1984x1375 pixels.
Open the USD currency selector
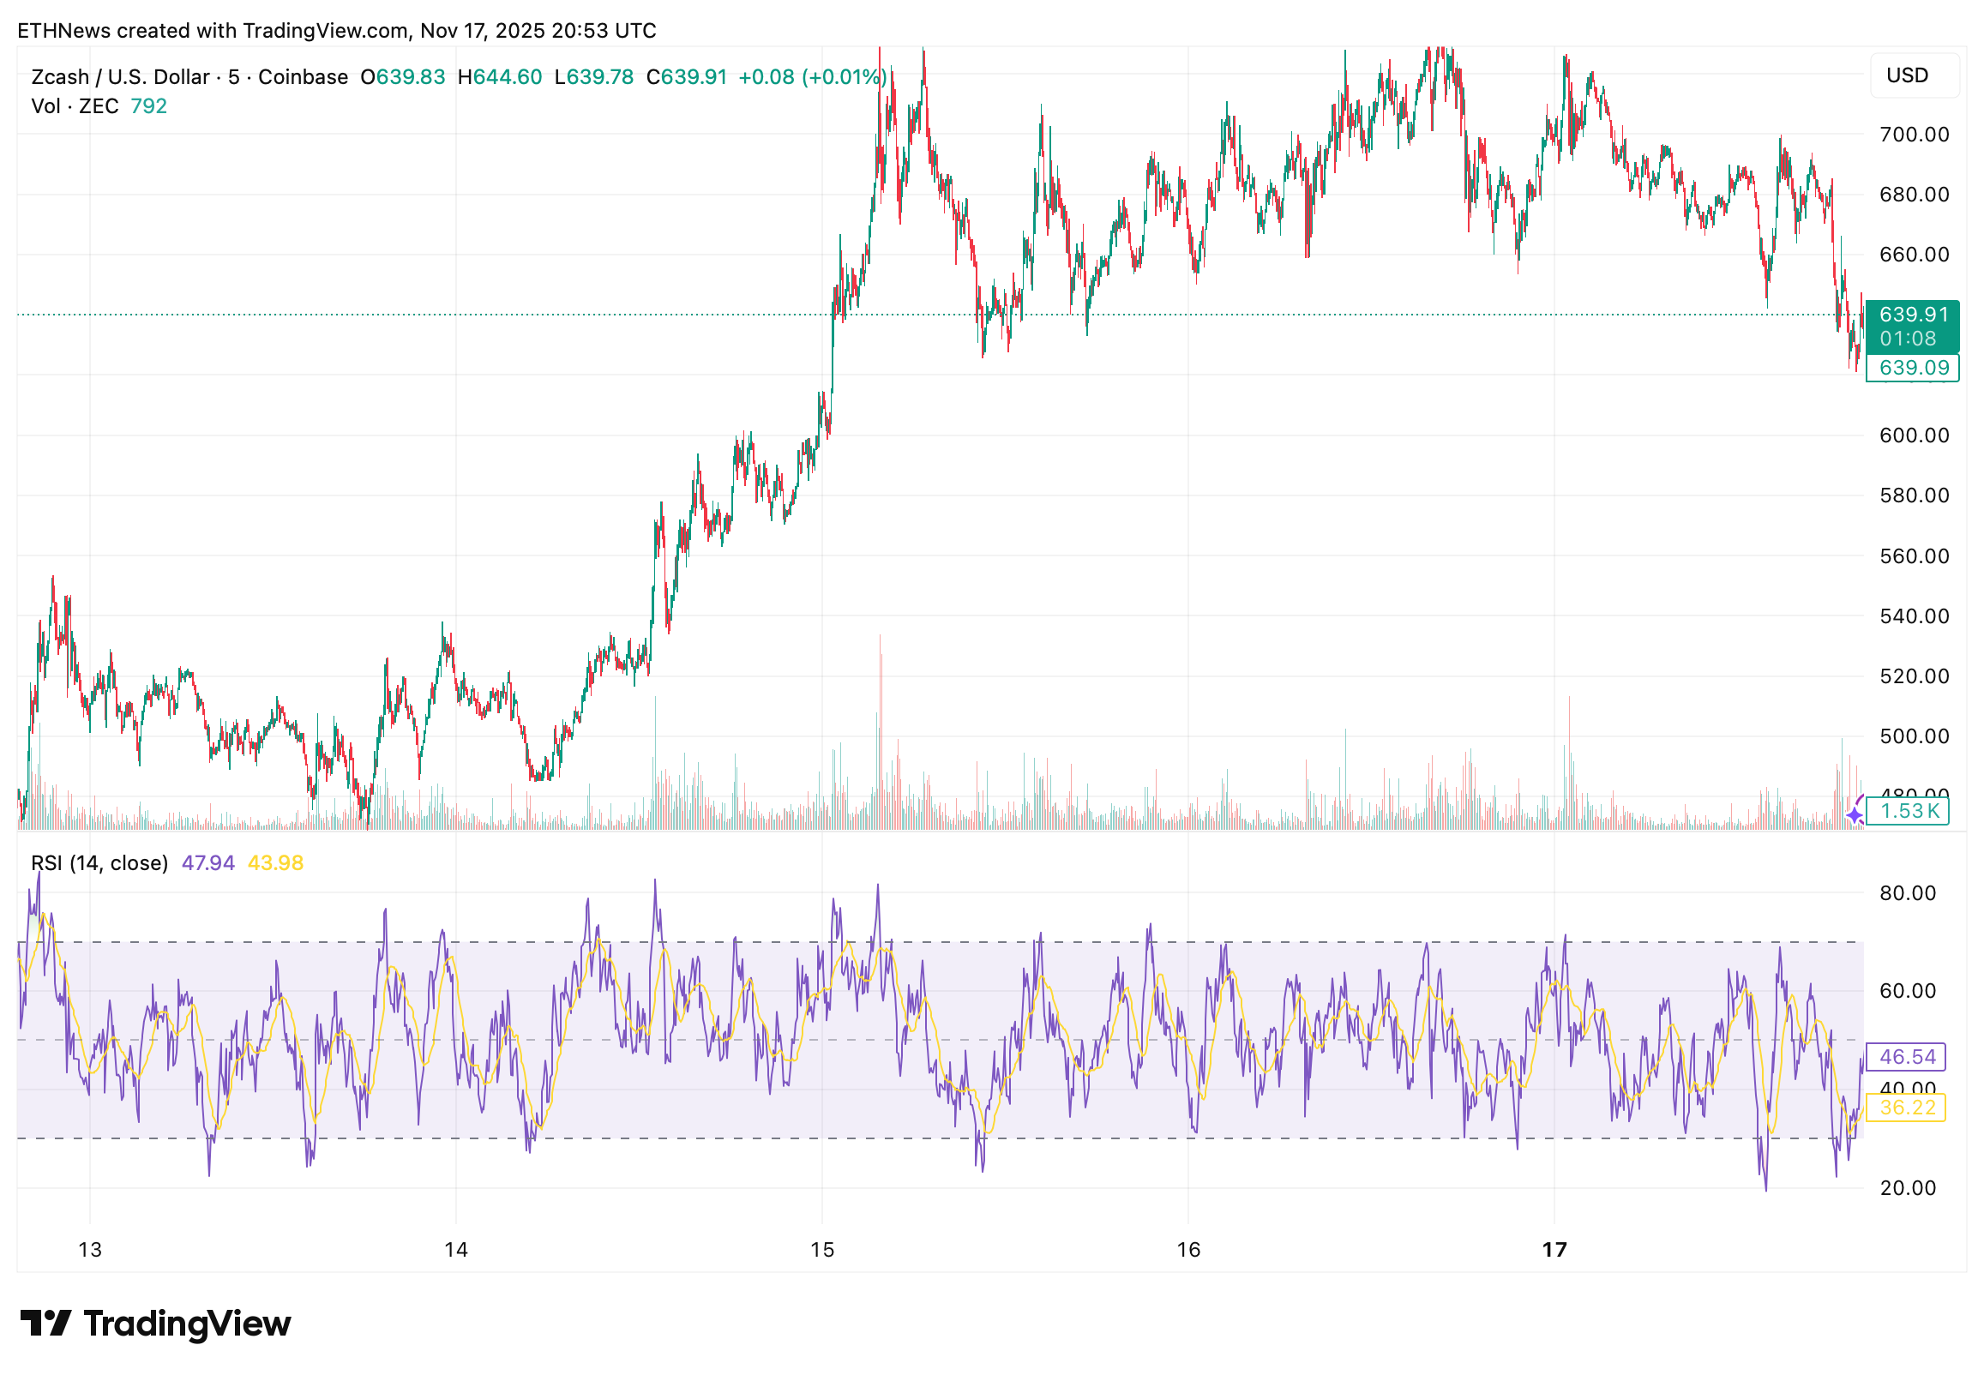[x=1915, y=75]
